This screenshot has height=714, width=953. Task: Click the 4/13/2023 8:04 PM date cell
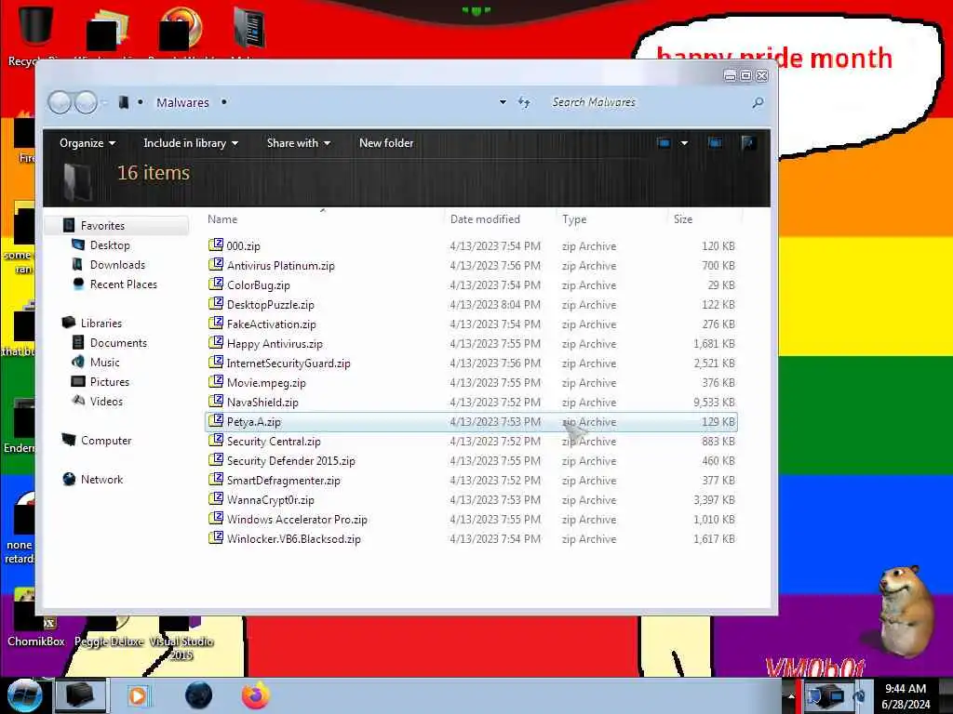(495, 304)
